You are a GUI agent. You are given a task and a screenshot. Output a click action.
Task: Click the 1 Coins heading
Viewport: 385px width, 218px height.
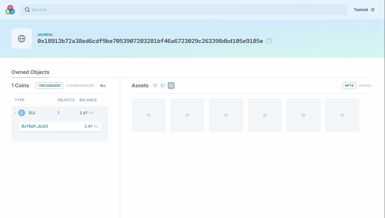coord(20,85)
